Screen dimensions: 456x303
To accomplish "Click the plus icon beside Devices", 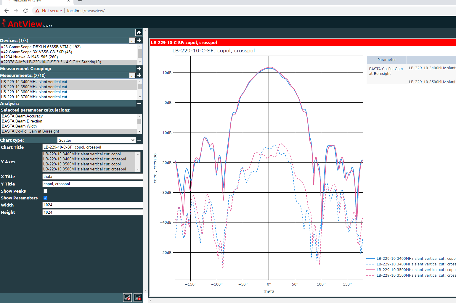I will pyautogui.click(x=139, y=40).
